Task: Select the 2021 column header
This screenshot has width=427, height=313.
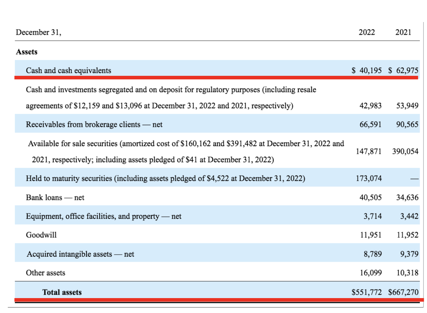Action: (x=403, y=32)
